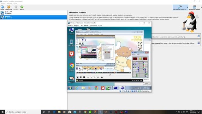Click skip-to-next button in media player
202x114 pixels.
(98, 77)
